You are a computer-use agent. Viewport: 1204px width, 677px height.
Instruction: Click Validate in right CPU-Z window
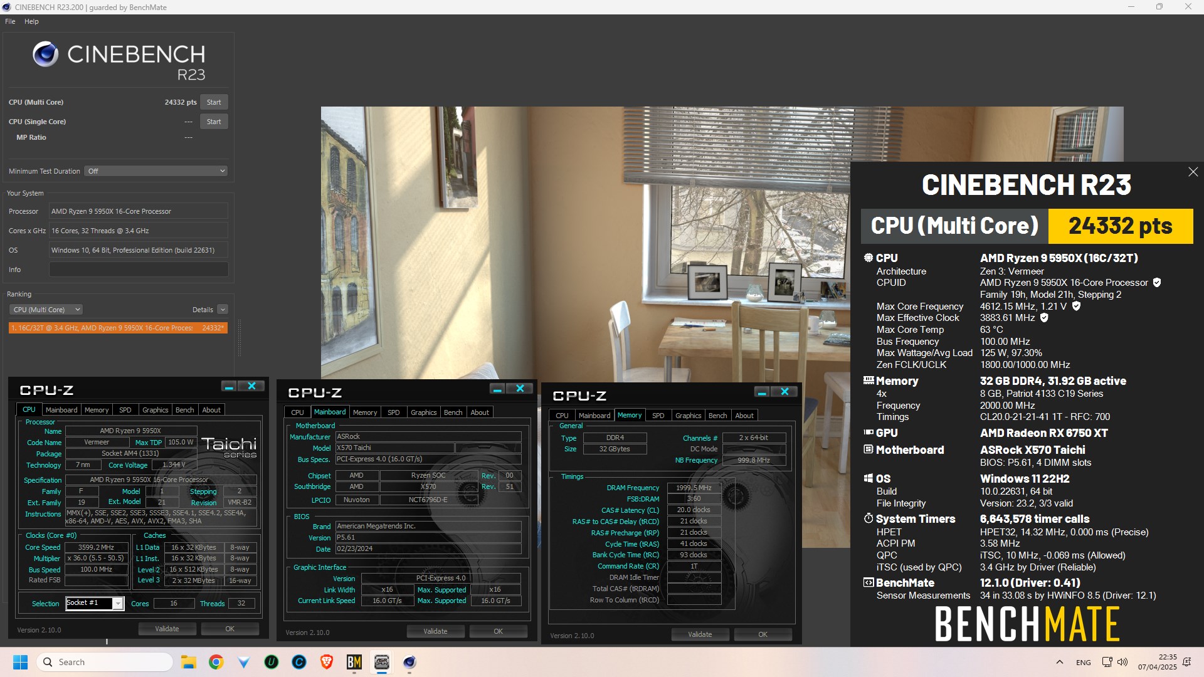[x=700, y=634]
